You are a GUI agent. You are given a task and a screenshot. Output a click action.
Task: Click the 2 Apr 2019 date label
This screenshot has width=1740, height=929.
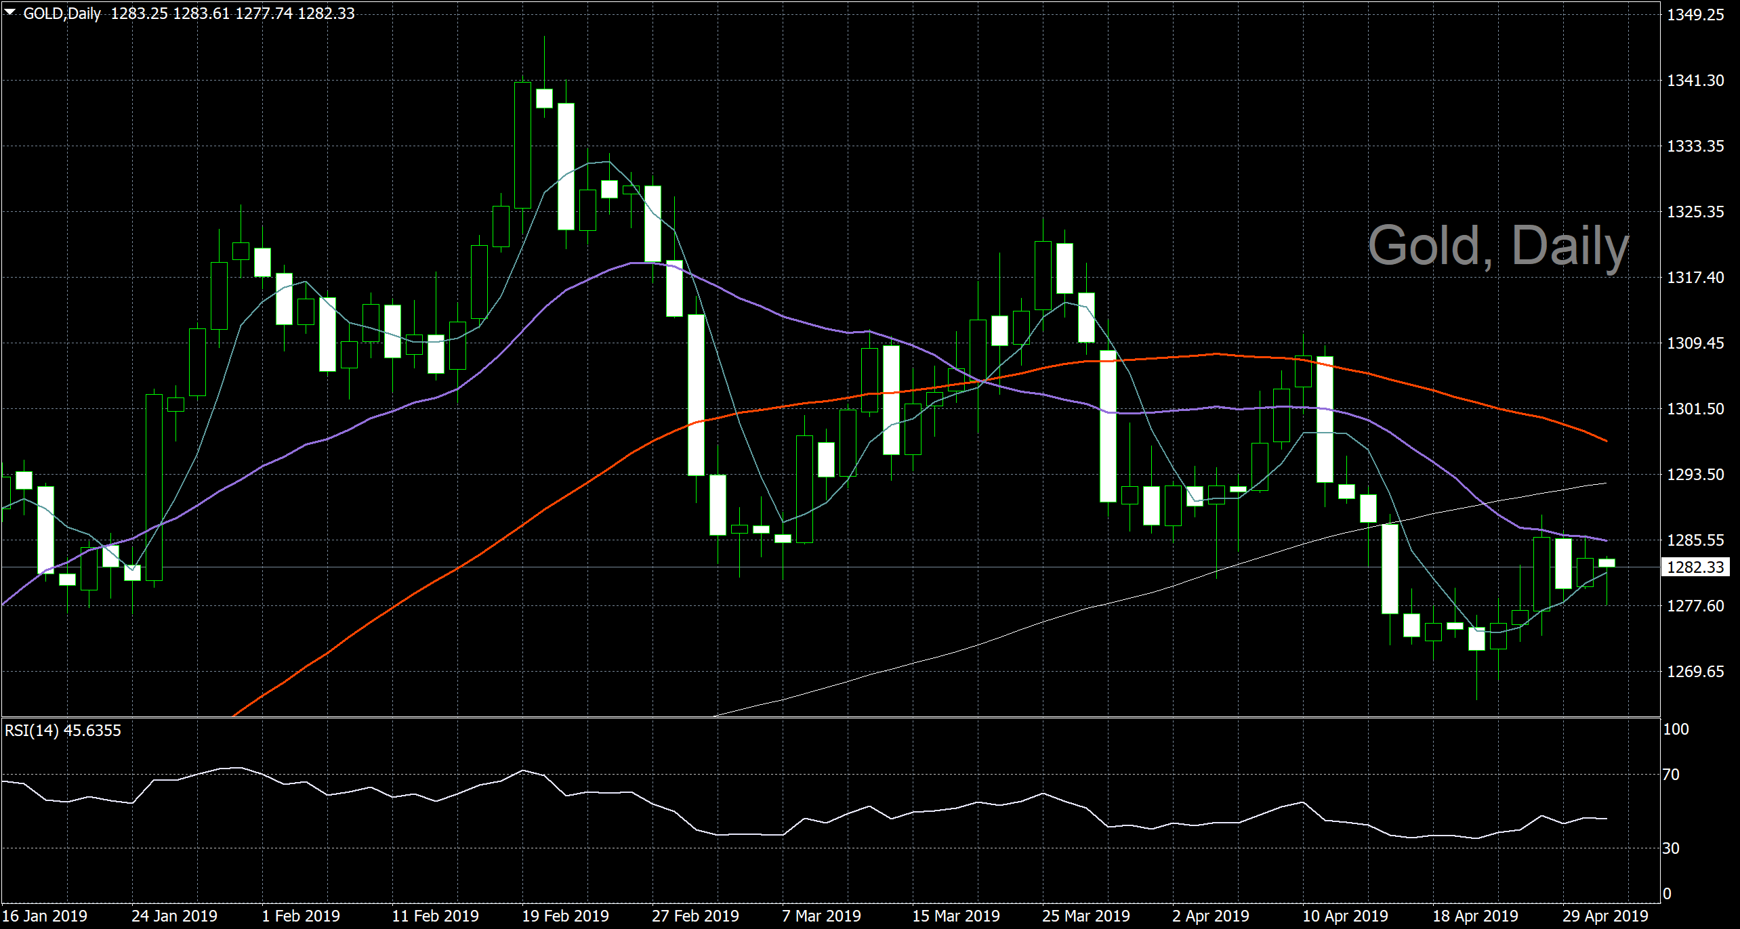1211,916
